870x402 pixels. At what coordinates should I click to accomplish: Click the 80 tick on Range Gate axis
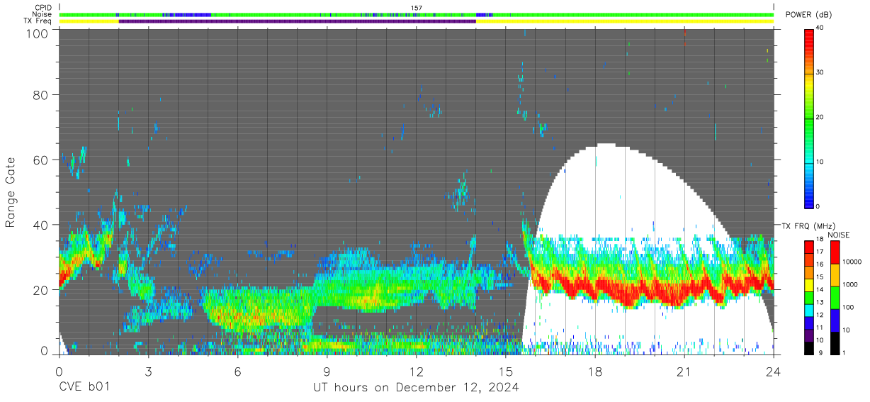click(41, 95)
